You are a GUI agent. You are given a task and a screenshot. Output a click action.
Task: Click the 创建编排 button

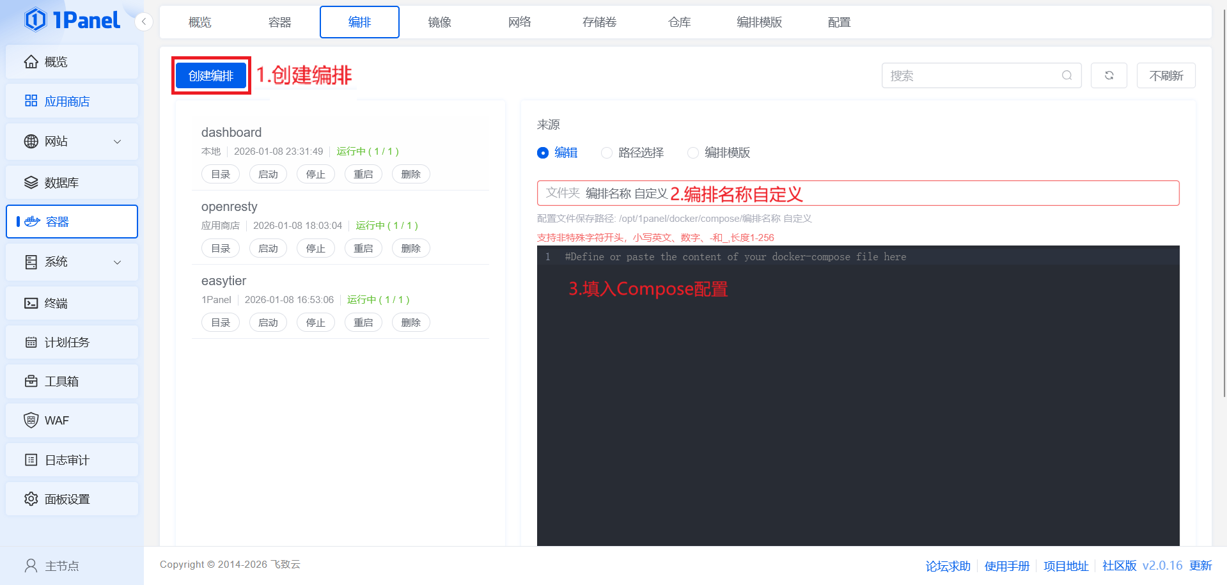211,75
